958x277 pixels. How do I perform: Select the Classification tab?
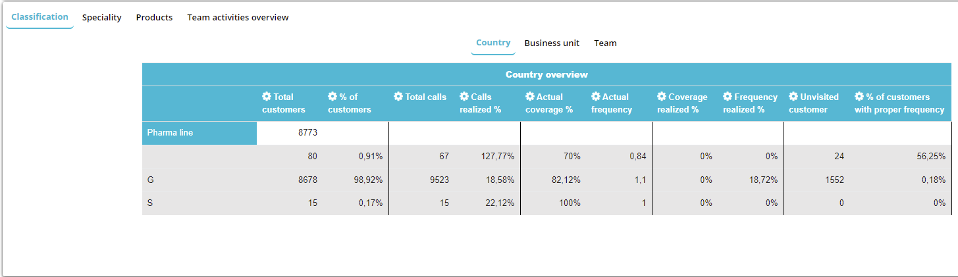point(40,17)
